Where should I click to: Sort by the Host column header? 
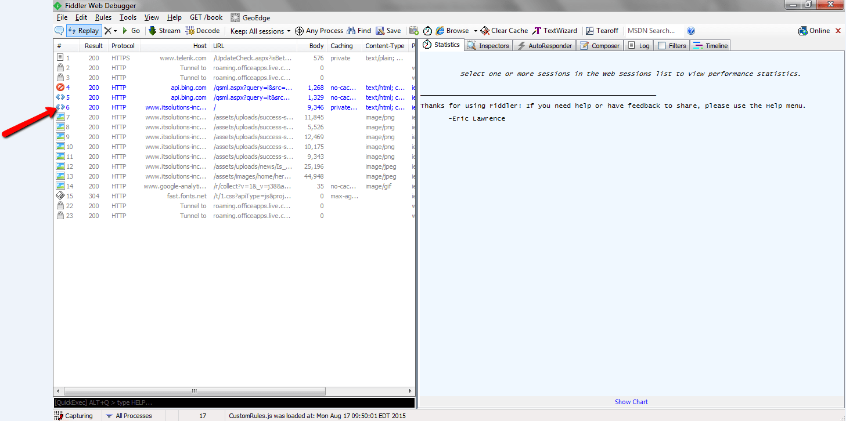[174, 46]
